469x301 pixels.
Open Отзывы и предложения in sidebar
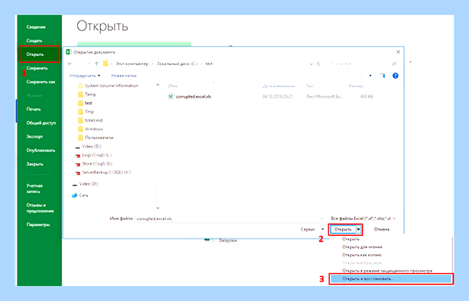[x=40, y=208]
